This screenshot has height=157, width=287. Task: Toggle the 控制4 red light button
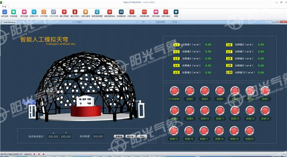pyautogui.click(x=220, y=91)
